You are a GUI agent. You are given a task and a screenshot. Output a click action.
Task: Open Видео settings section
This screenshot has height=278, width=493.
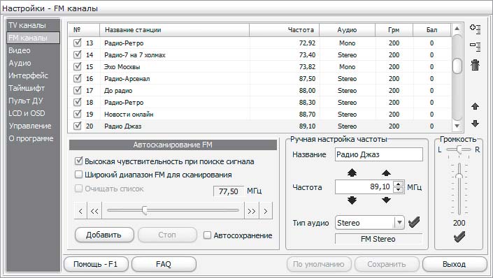20,50
